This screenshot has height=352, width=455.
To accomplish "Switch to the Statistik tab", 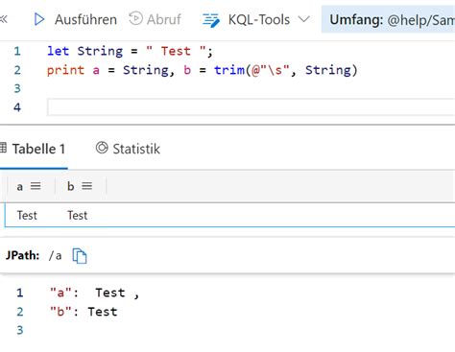I will point(128,149).
